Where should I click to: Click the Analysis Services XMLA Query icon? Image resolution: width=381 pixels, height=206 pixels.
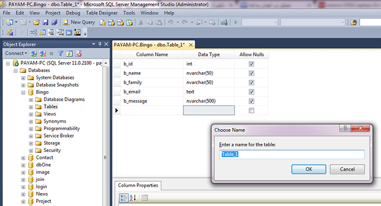point(130,23)
